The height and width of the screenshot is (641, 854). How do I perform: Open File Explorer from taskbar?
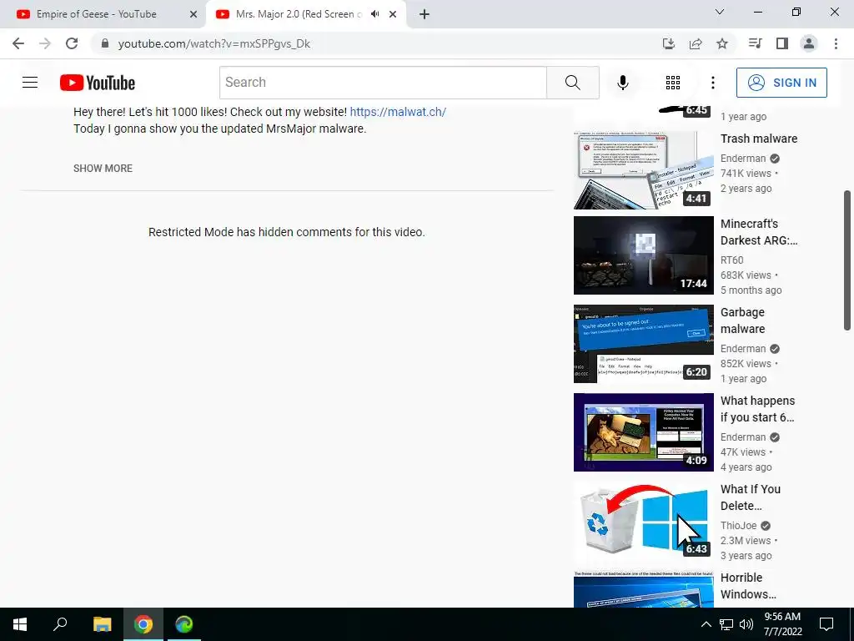coord(102,624)
